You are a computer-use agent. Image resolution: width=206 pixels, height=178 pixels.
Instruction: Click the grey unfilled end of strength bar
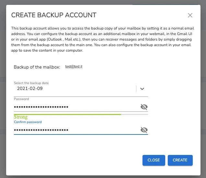(134, 114)
